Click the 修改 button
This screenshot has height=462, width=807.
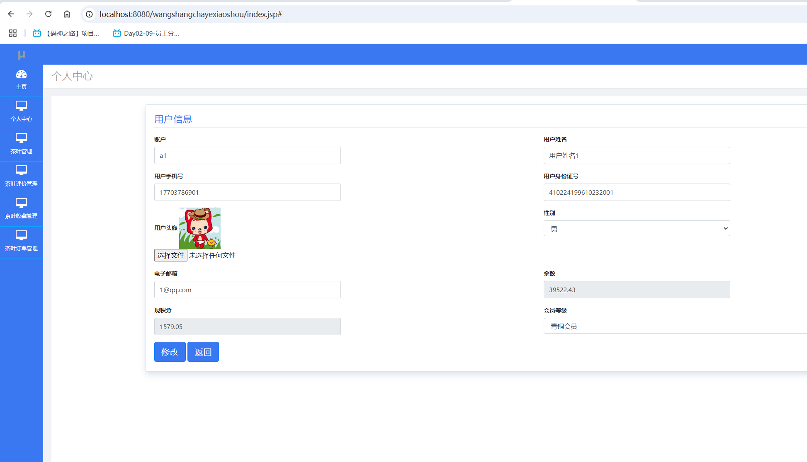(170, 352)
